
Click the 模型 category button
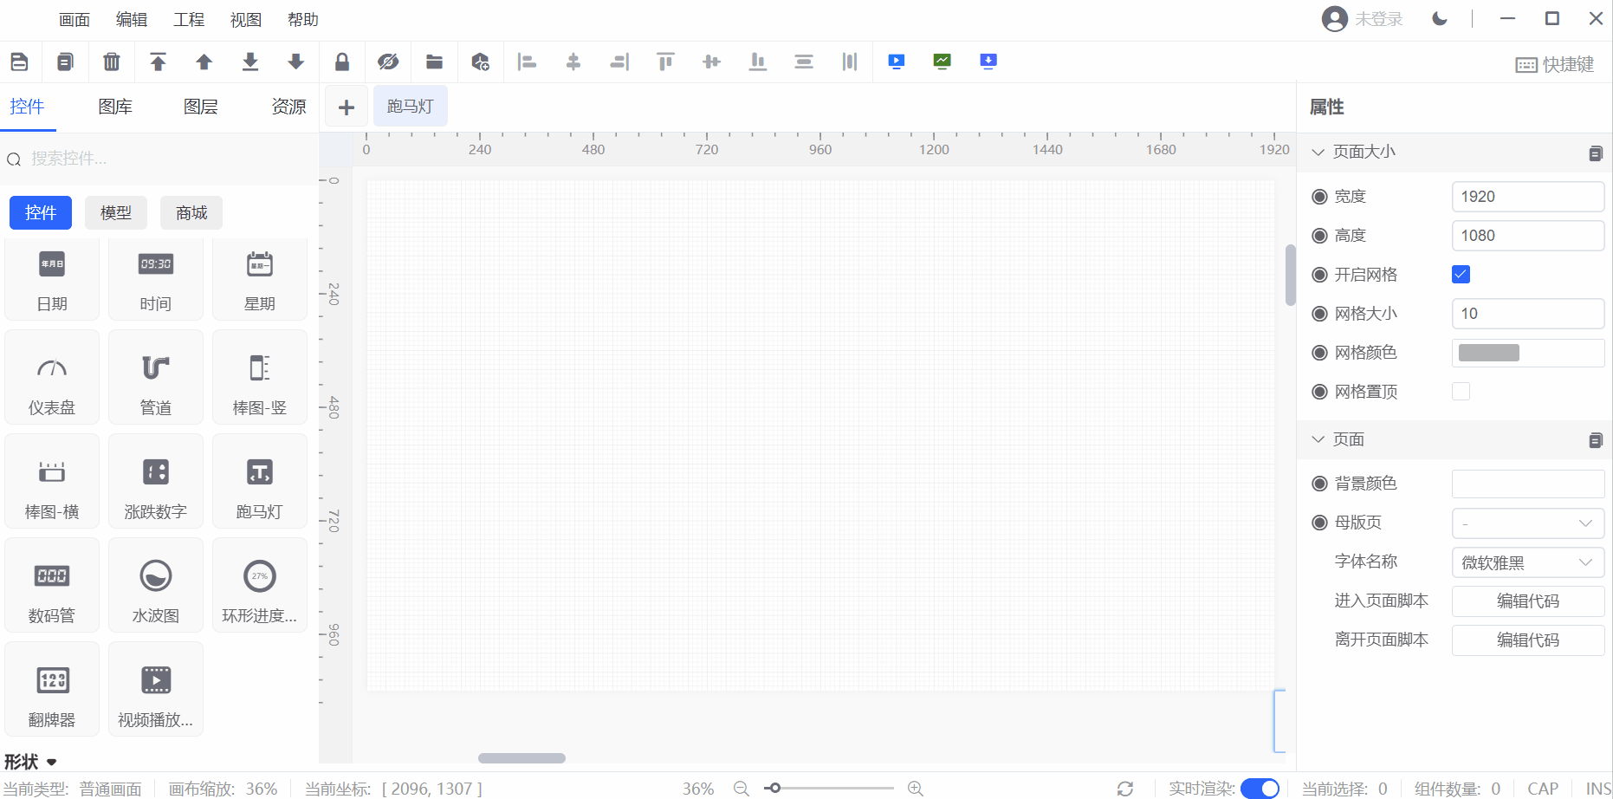tap(116, 213)
